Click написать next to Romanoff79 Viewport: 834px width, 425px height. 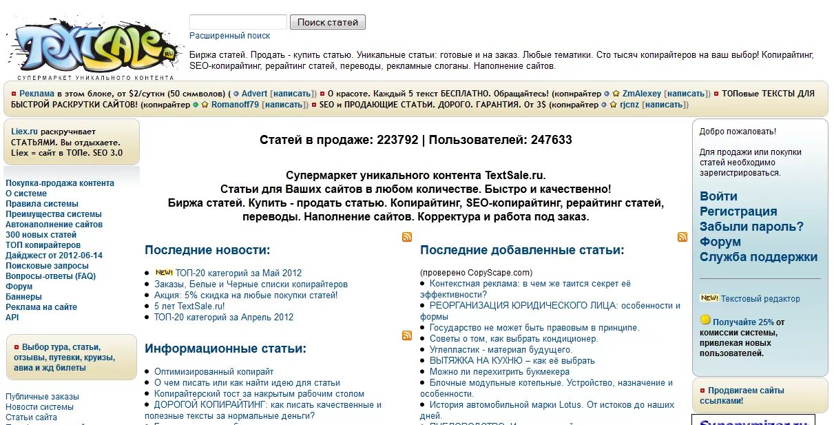(284, 105)
